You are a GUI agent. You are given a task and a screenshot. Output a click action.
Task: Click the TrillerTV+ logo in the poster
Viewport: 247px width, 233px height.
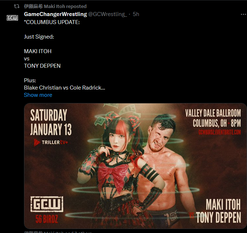click(x=51, y=142)
